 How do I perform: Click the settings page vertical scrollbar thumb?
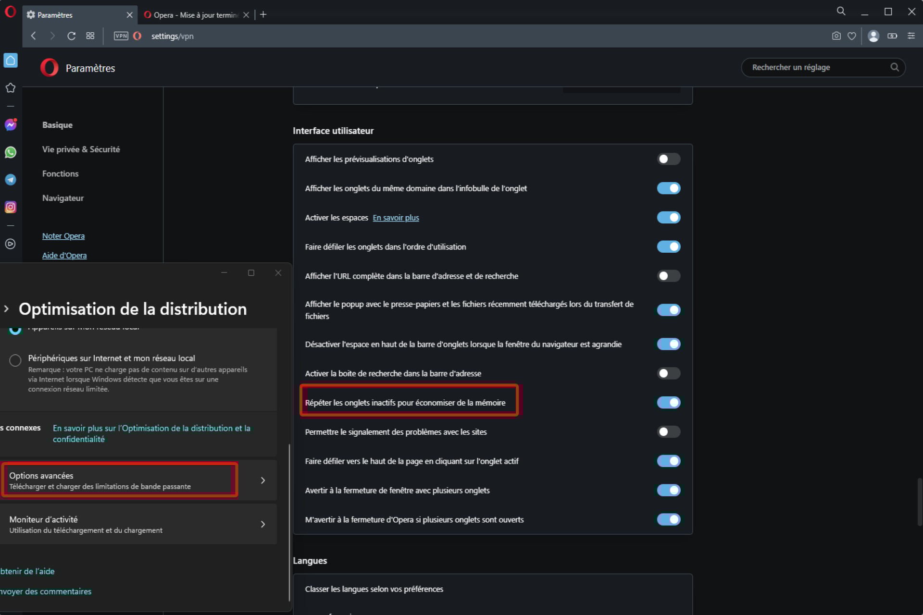(x=919, y=502)
